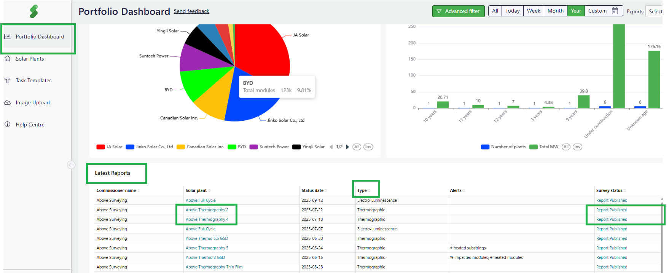Image resolution: width=669 pixels, height=273 pixels.
Task: Click the Task Templates icon in sidebar
Action: point(7,80)
